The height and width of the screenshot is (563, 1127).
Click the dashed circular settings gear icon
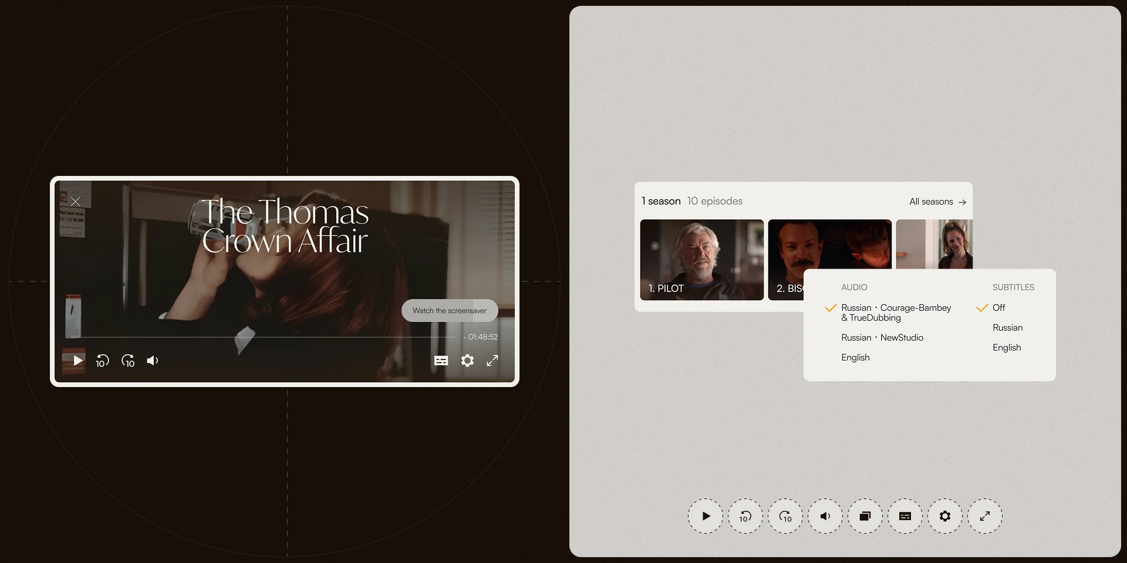945,516
